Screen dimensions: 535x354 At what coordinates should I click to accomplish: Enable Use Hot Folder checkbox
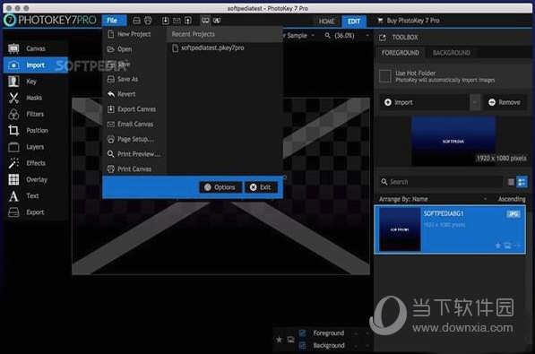coord(384,76)
